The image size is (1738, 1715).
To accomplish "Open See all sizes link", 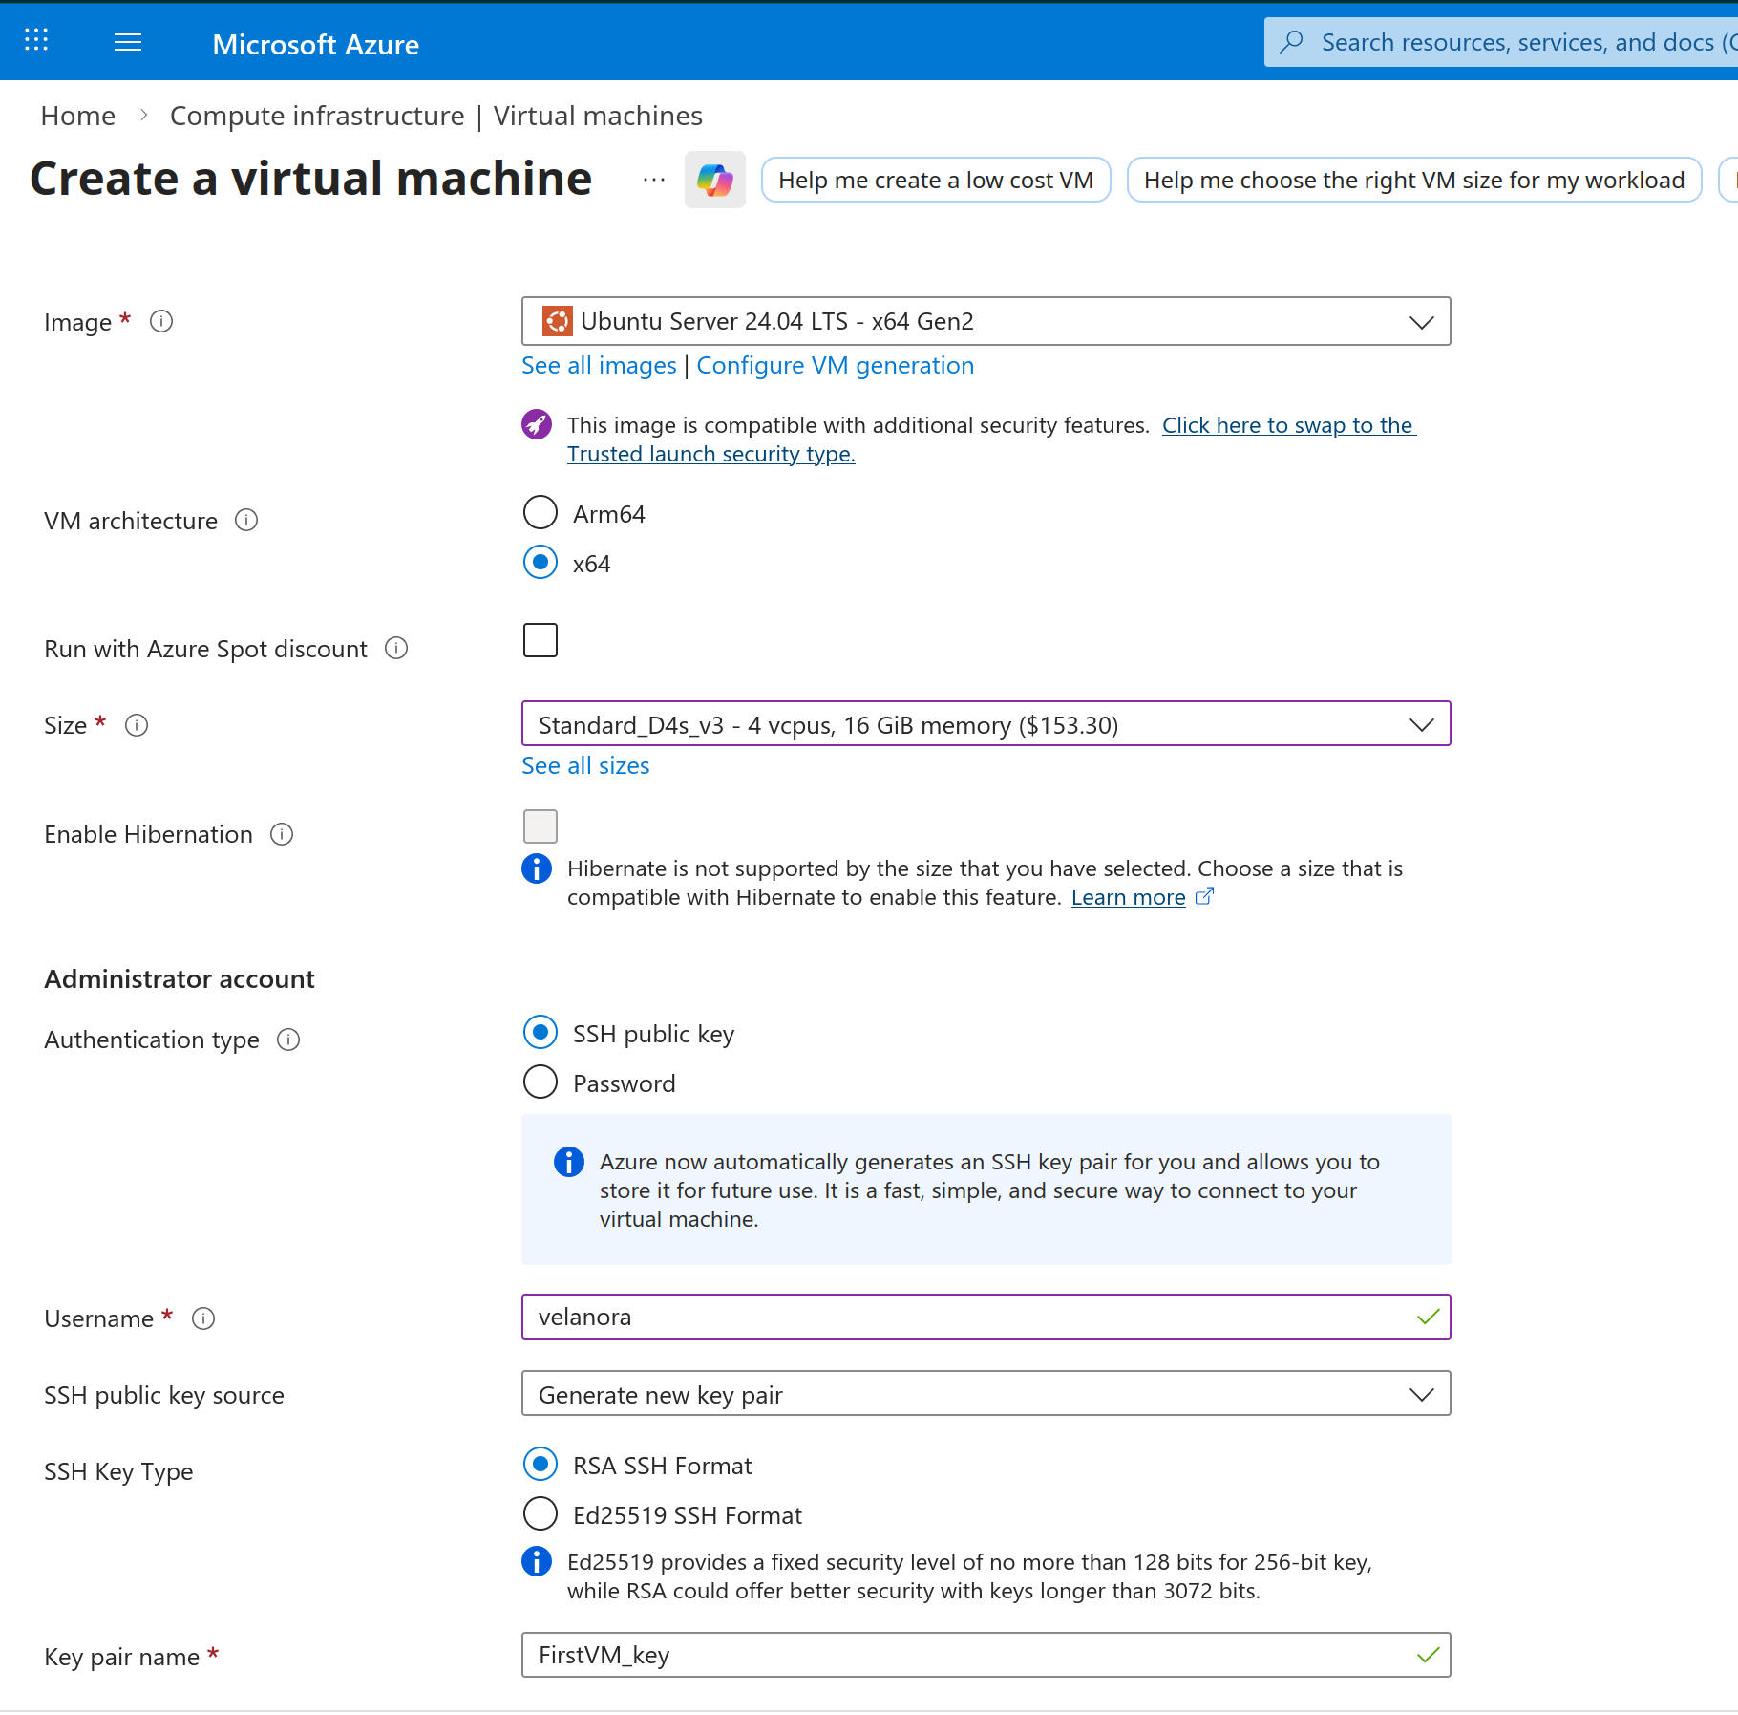I will (585, 766).
